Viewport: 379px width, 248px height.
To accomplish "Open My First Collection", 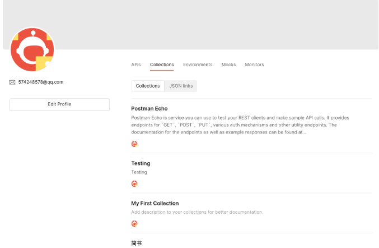I will [x=155, y=203].
